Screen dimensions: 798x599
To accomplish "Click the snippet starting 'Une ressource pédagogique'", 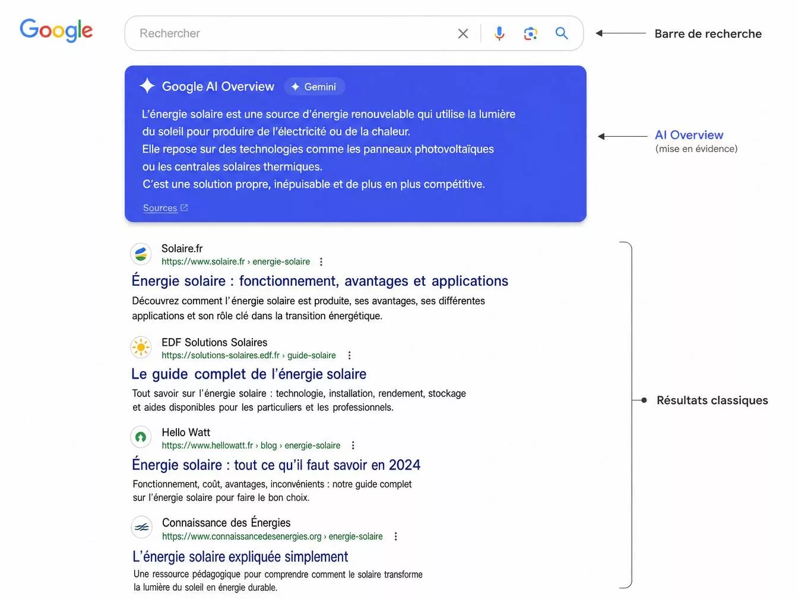I will click(278, 581).
